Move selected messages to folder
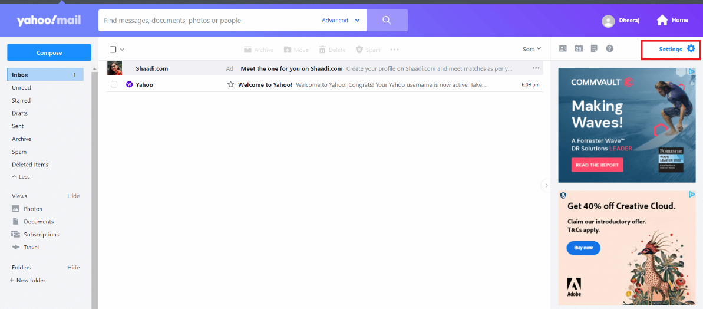The height and width of the screenshot is (309, 703). [296, 50]
